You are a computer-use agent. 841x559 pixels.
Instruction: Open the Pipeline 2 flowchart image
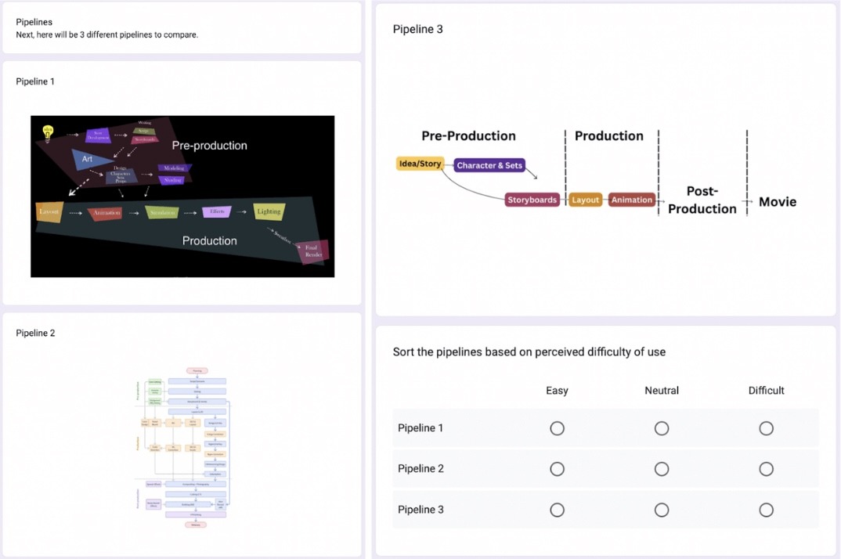pos(186,448)
